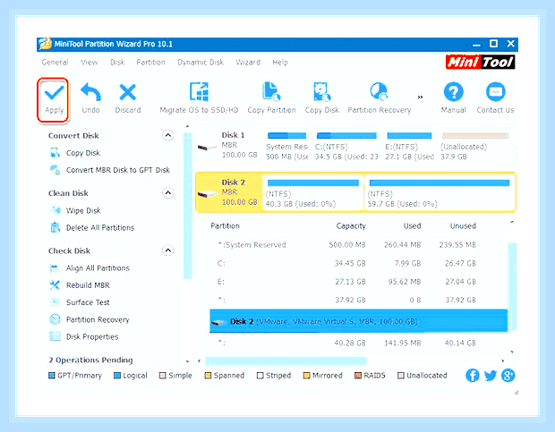Open the Copy Partition toolbar tool
Screen dimensions: 555x432
[x=271, y=98]
